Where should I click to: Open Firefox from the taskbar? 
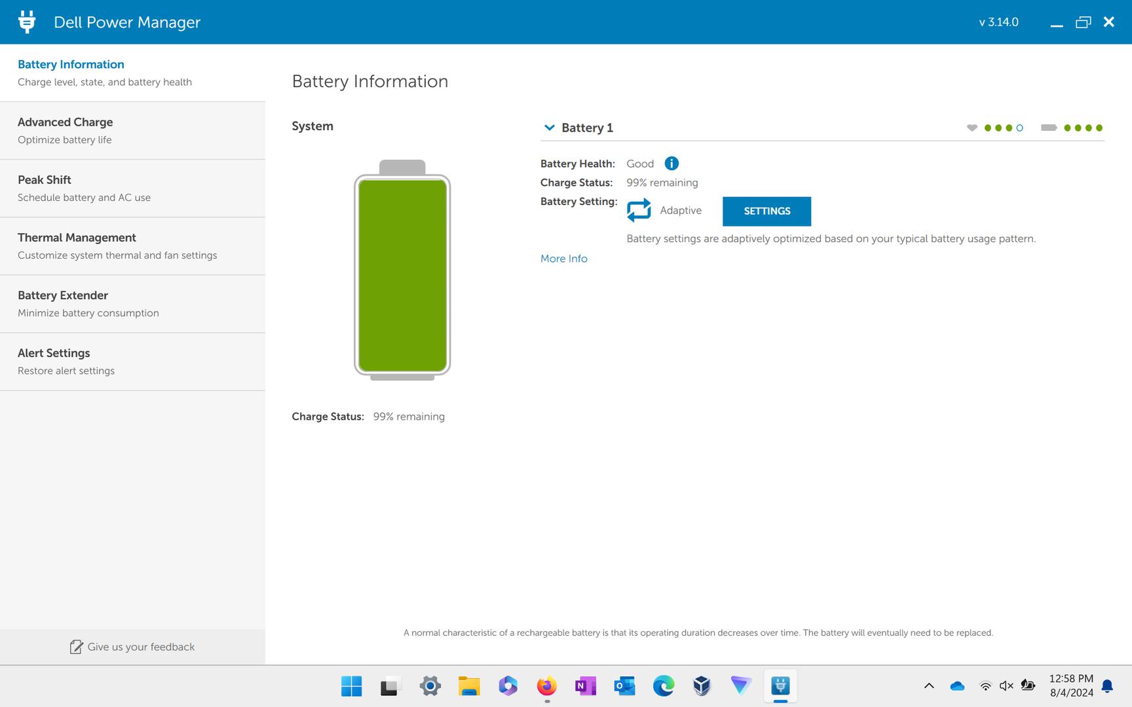tap(546, 686)
